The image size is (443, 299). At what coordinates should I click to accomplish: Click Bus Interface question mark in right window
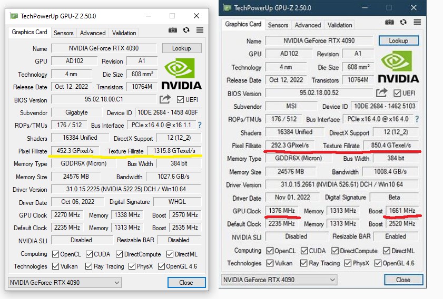click(x=417, y=119)
